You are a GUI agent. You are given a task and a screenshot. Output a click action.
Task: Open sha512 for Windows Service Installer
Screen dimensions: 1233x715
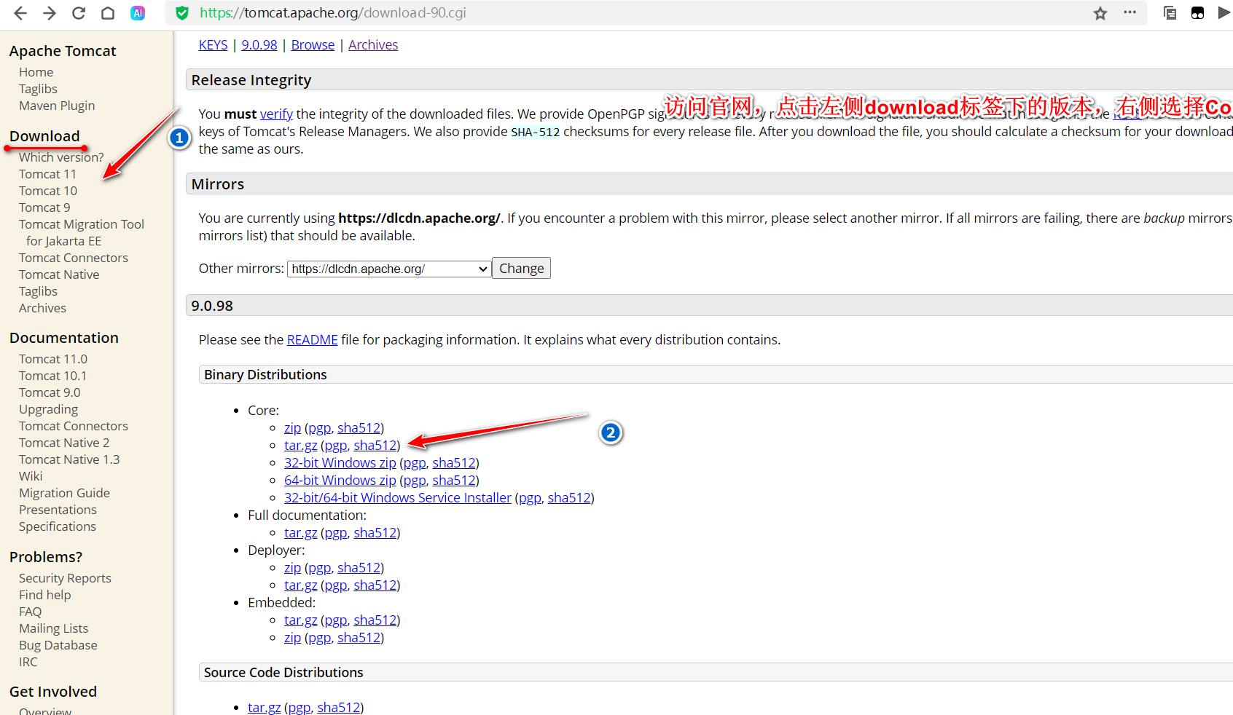click(569, 497)
